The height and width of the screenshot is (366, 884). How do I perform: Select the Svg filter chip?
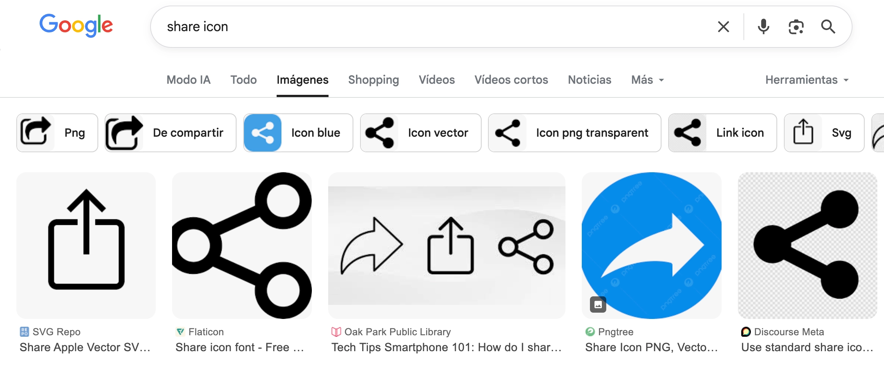pyautogui.click(x=824, y=133)
